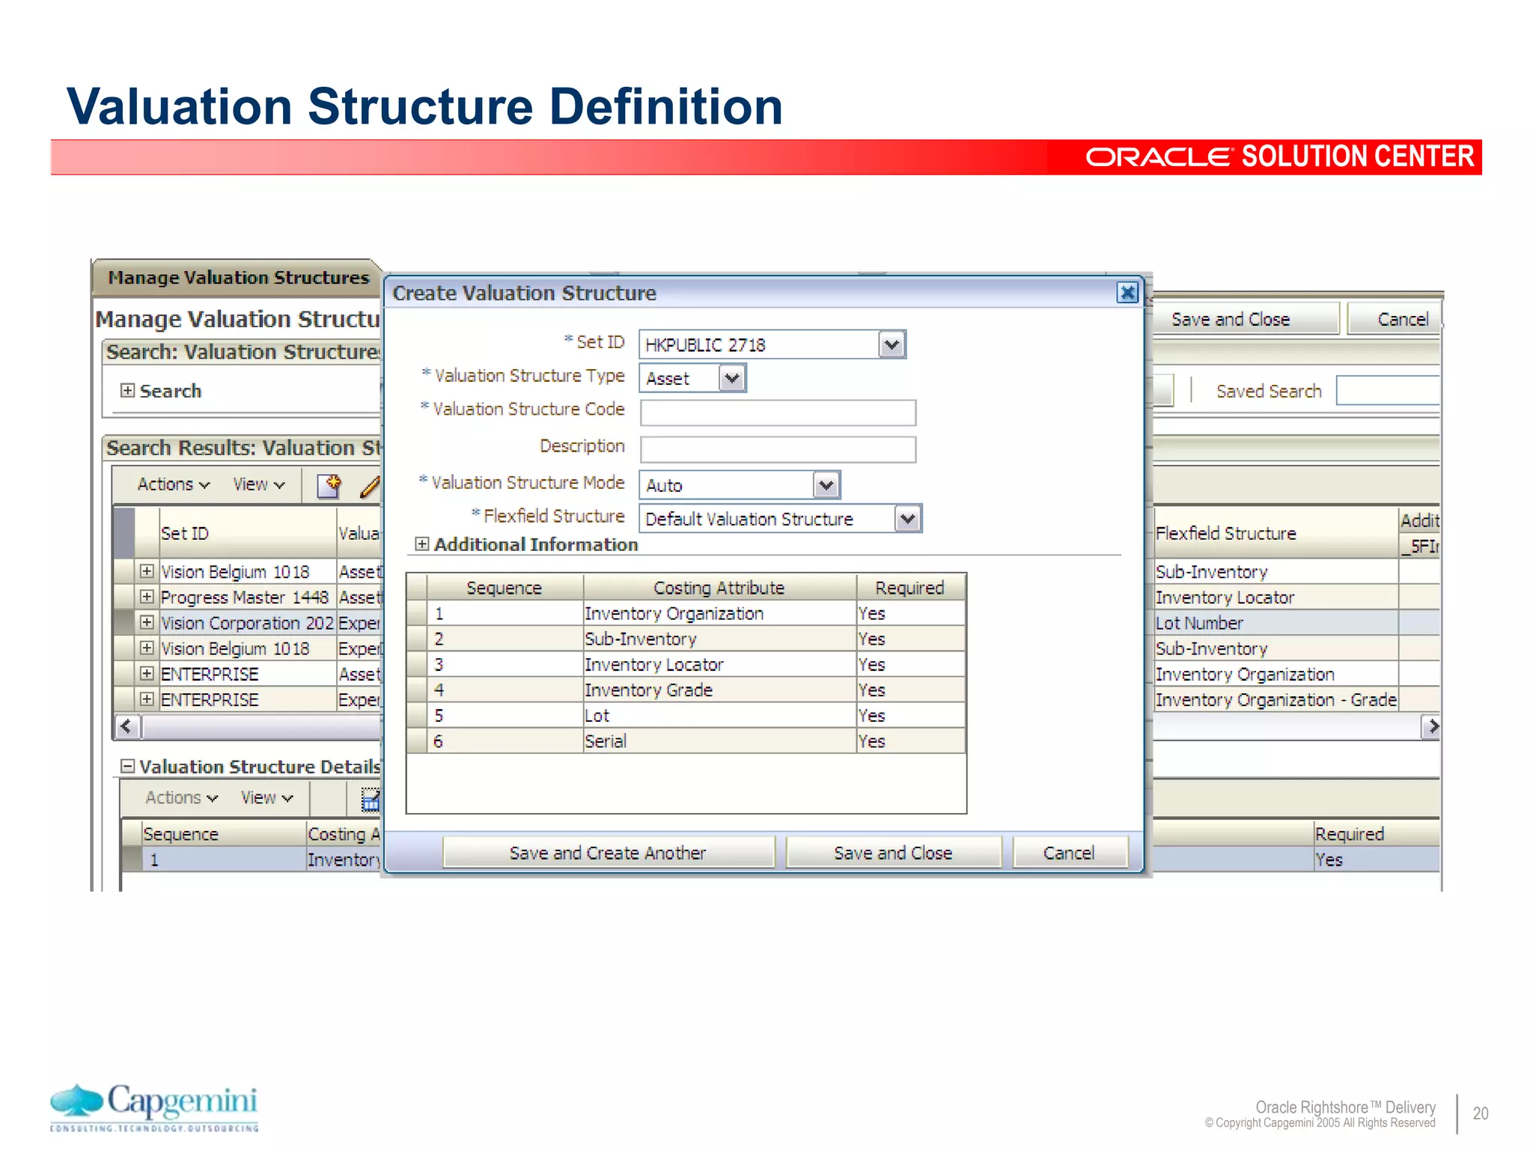Image resolution: width=1533 pixels, height=1150 pixels.
Task: Click the scroll right arrow of results table
Action: click(x=1430, y=726)
